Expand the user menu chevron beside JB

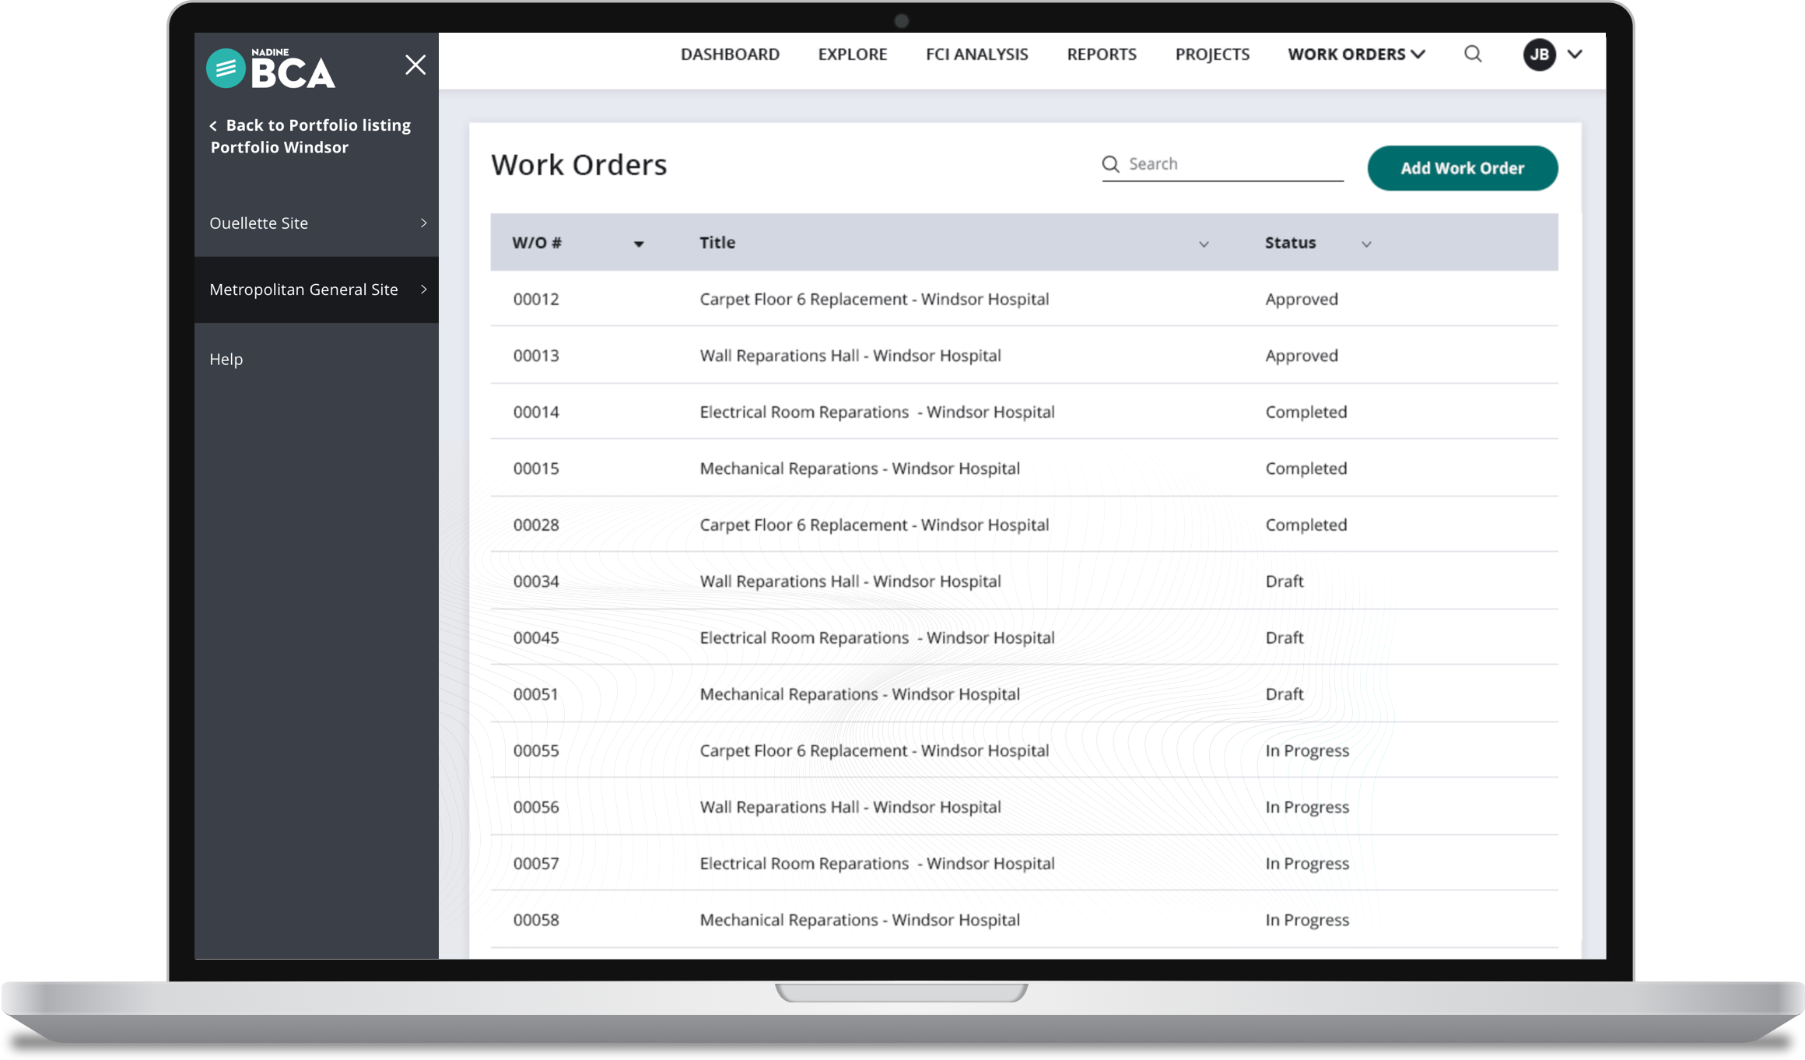[x=1575, y=54]
